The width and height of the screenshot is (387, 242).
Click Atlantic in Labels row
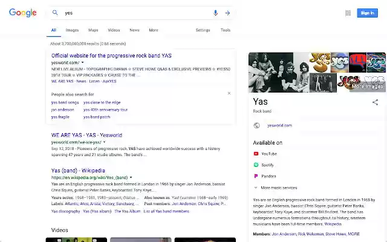pos(71,204)
